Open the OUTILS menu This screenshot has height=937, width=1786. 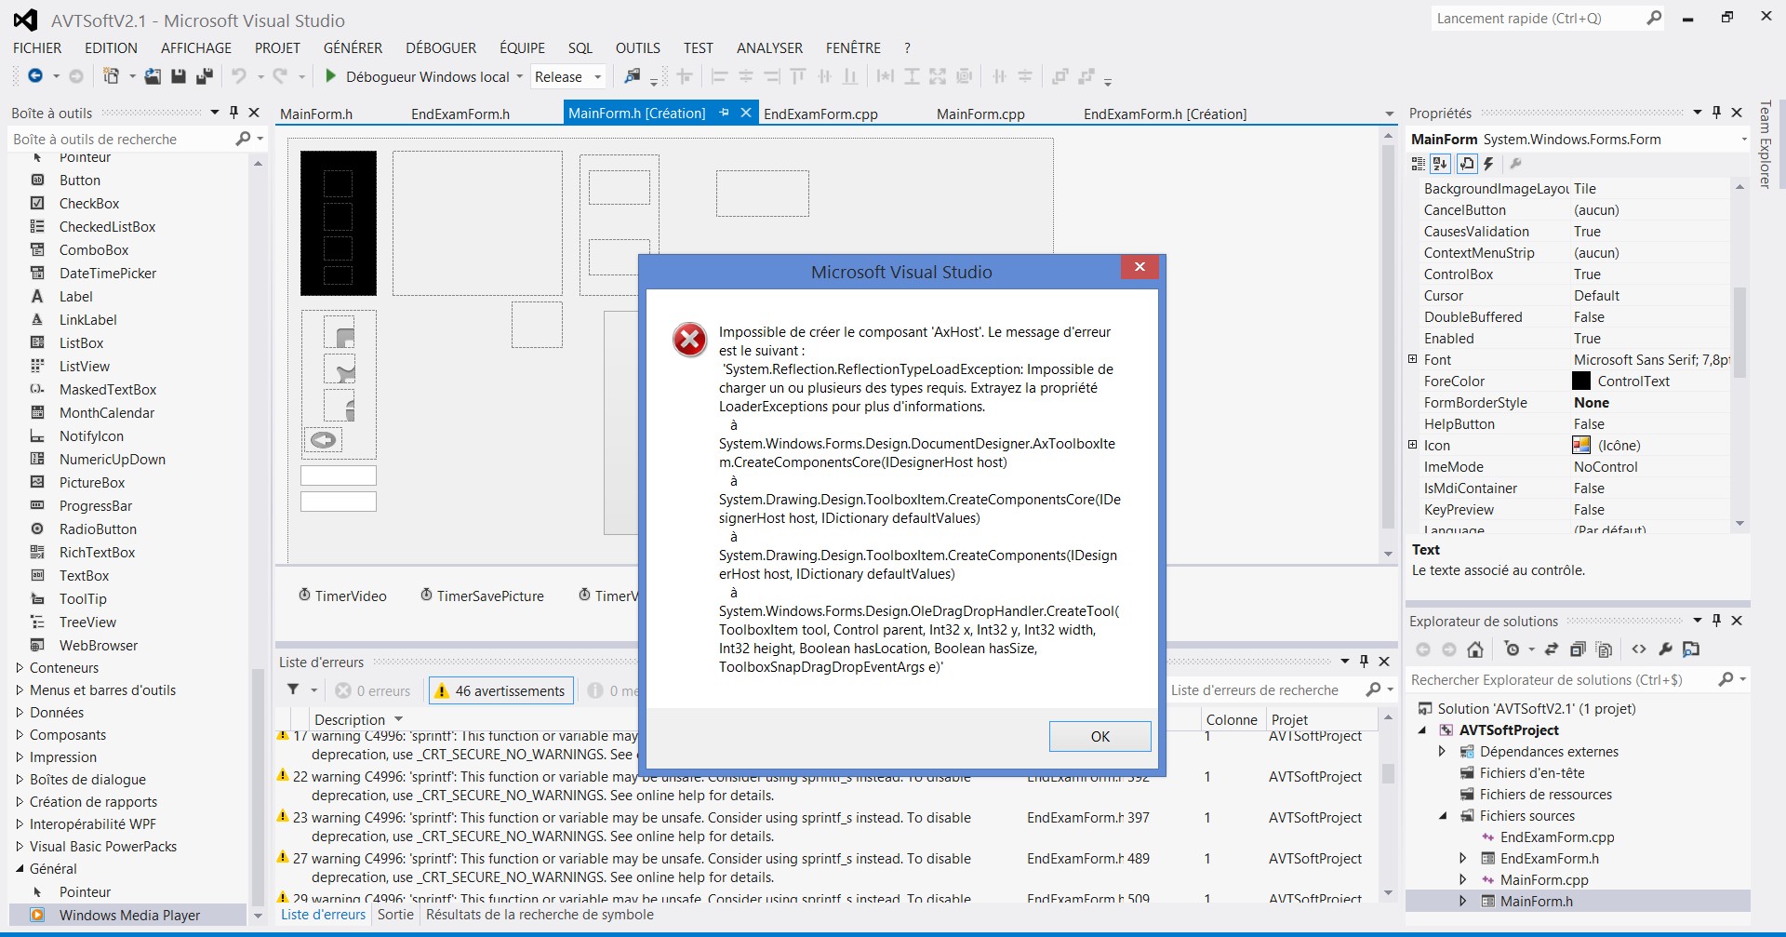(638, 48)
